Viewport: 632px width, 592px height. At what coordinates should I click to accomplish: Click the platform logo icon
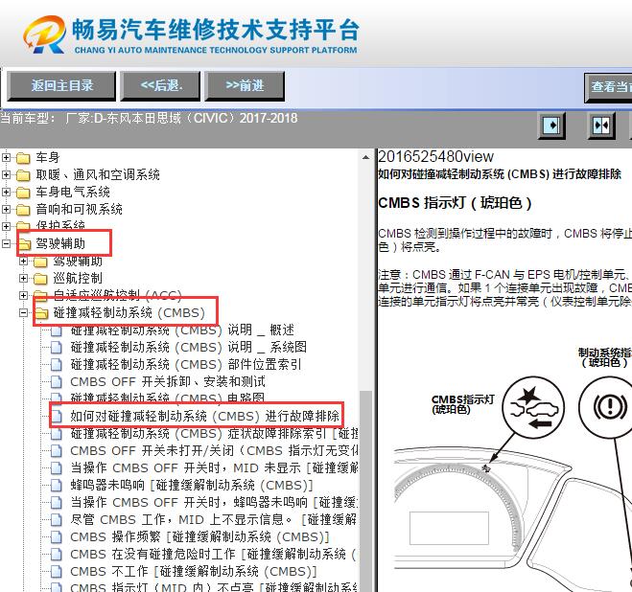[44, 34]
